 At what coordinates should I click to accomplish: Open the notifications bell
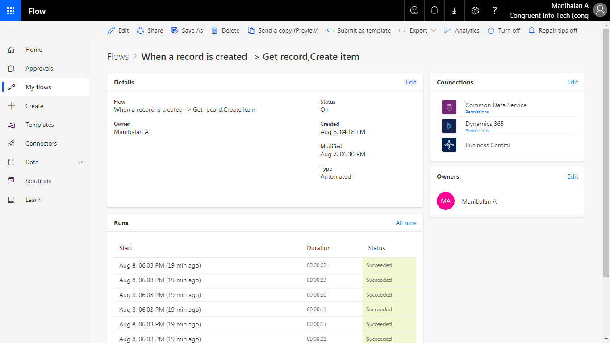435,11
